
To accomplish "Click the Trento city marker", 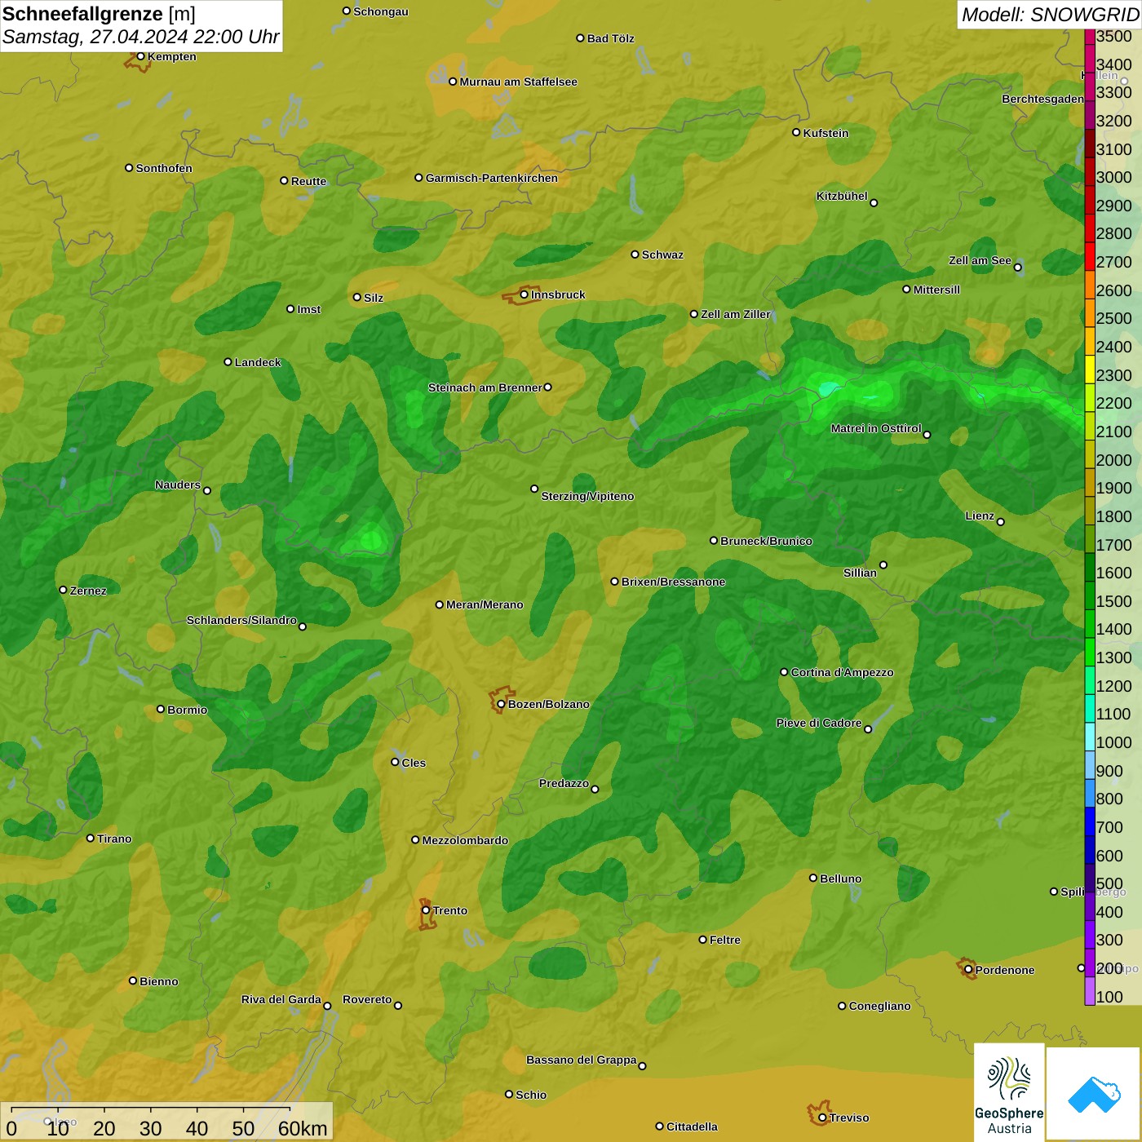I will (426, 910).
